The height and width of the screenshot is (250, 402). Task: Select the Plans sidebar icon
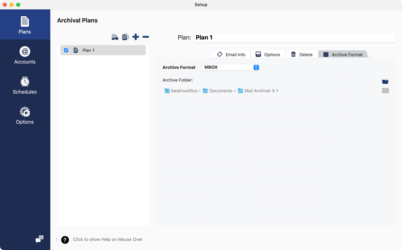tap(24, 24)
